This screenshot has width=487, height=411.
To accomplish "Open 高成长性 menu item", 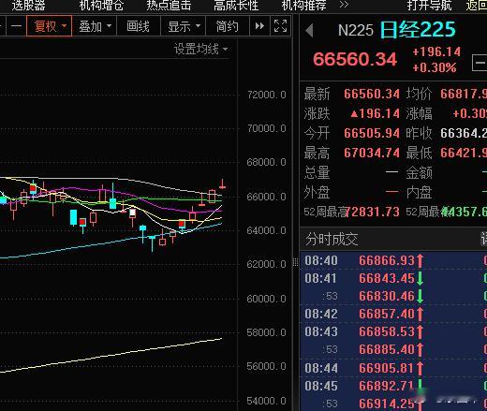I will pyautogui.click(x=236, y=5).
